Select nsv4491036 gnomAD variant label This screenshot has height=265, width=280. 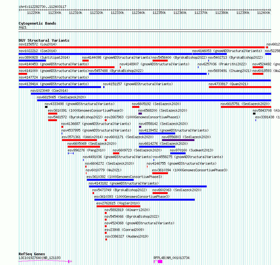[x=118, y=157]
